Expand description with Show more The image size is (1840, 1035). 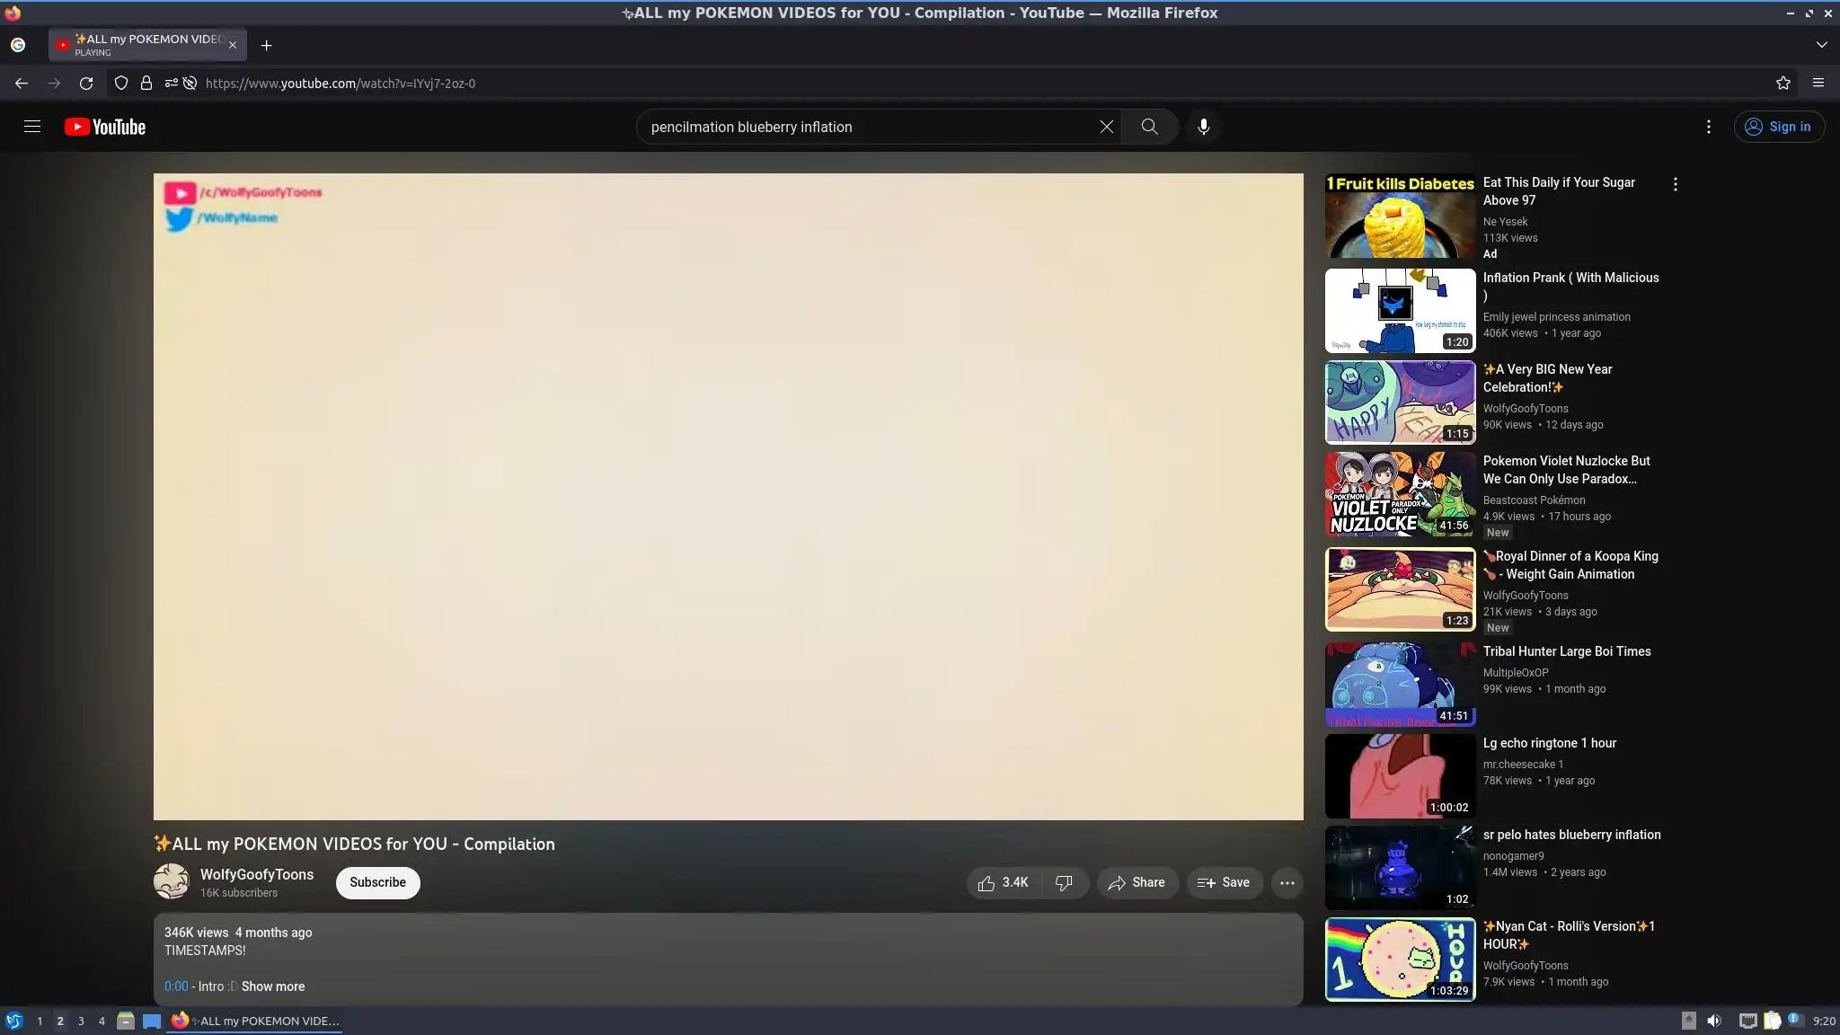pos(272,986)
